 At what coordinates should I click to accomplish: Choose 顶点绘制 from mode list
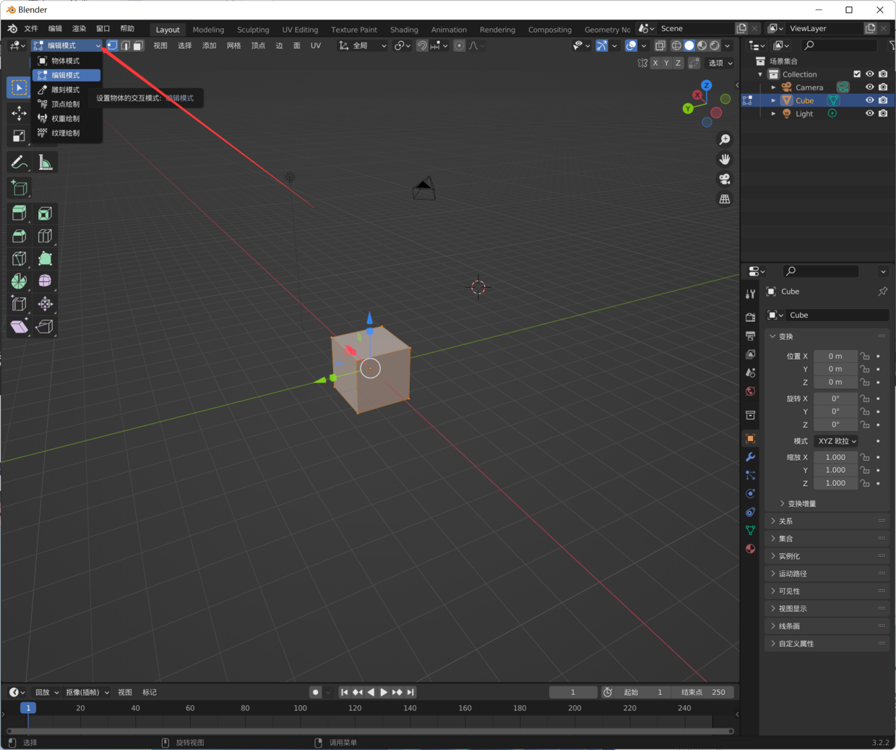(66, 104)
